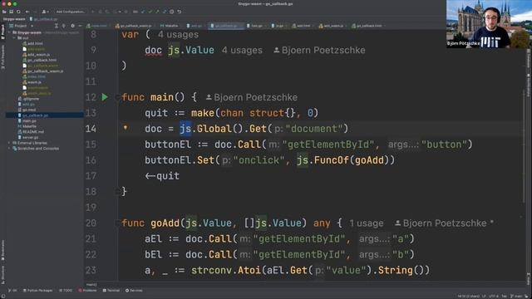Click the Synchronize/reload toolbar icon
Screen dimensions: 532x299
18,12
